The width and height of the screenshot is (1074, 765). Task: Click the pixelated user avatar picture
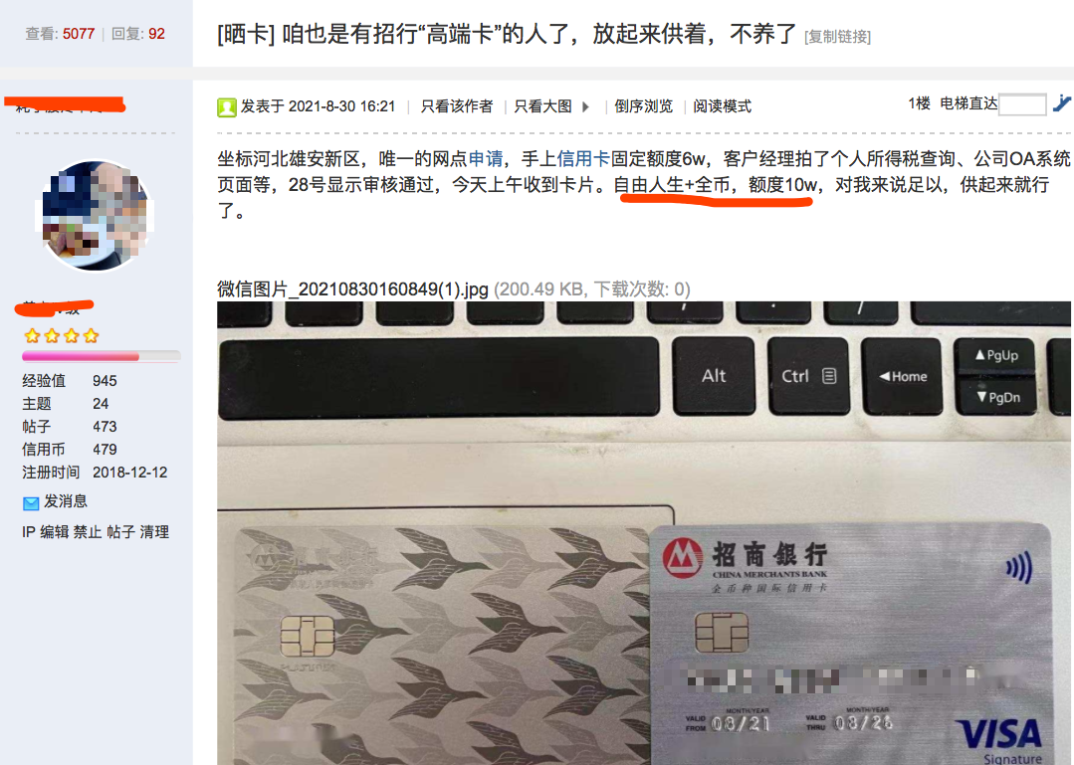click(94, 216)
